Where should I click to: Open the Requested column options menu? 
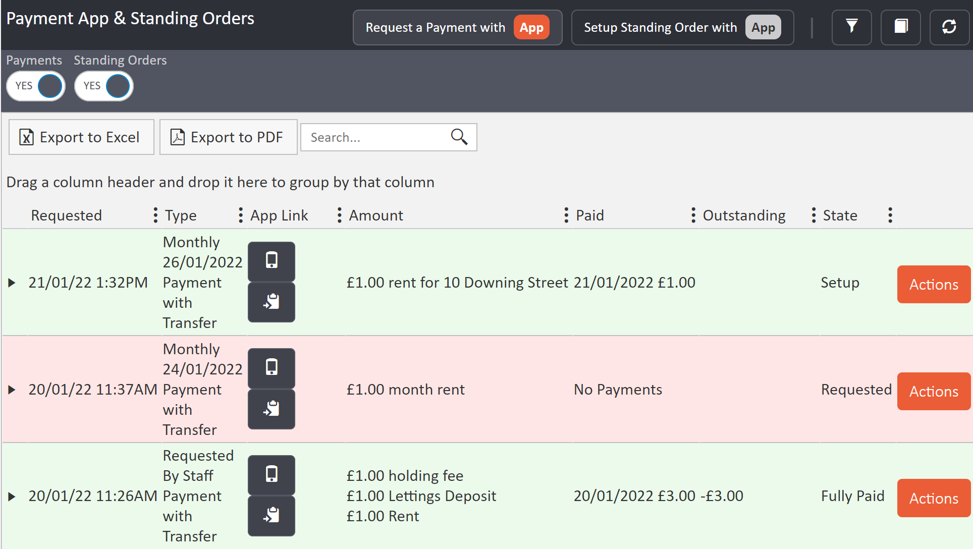point(155,215)
